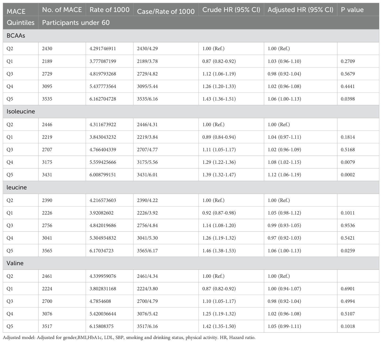Select the "Rate of 1000" header cell
382x343 pixels.
(x=109, y=10)
